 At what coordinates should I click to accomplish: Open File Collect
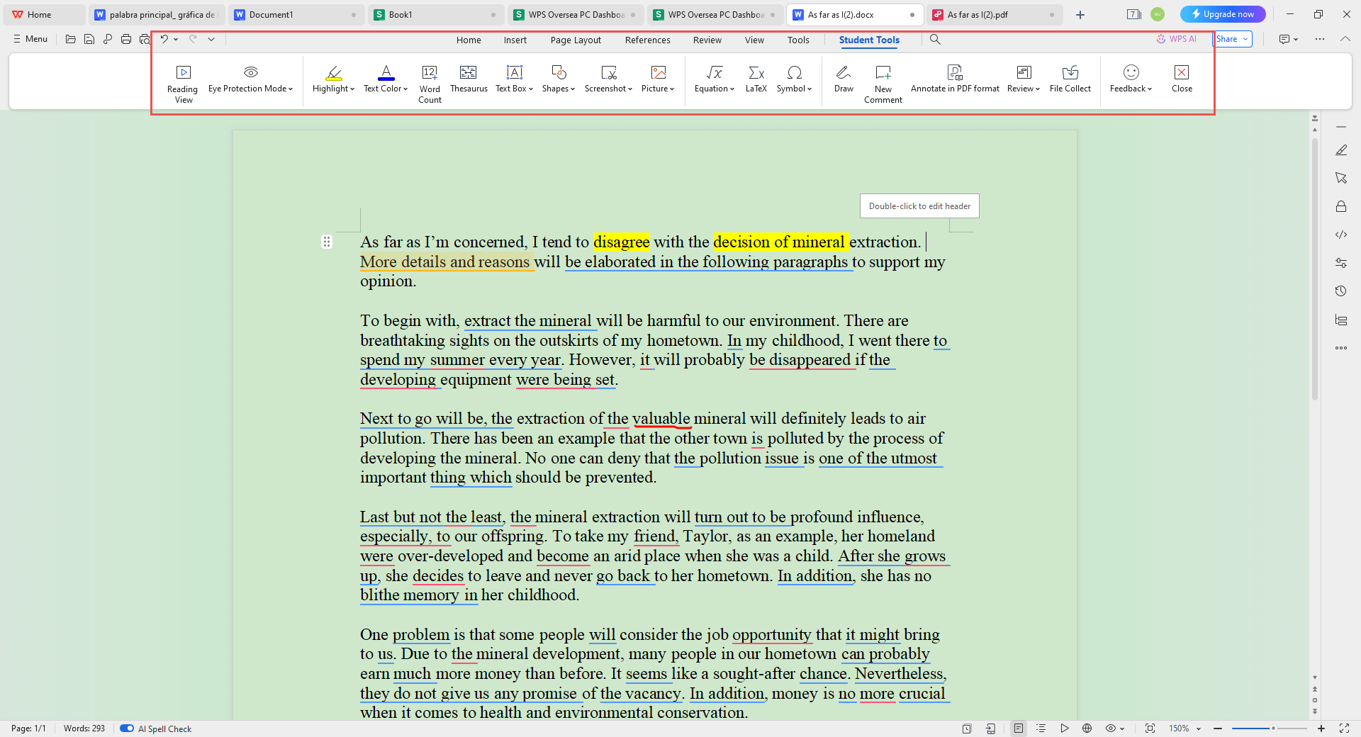click(1070, 79)
